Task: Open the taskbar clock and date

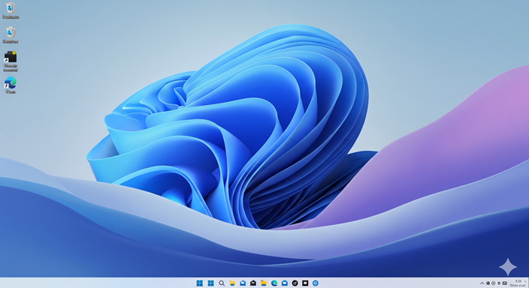Action: [518, 283]
